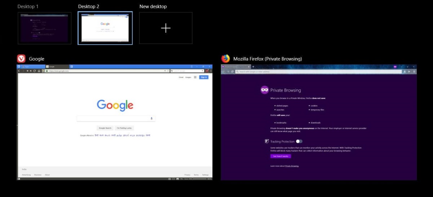Click the rewind icon in the Vivaldi toolbar
This screenshot has height=197, width=433.
tap(27, 71)
